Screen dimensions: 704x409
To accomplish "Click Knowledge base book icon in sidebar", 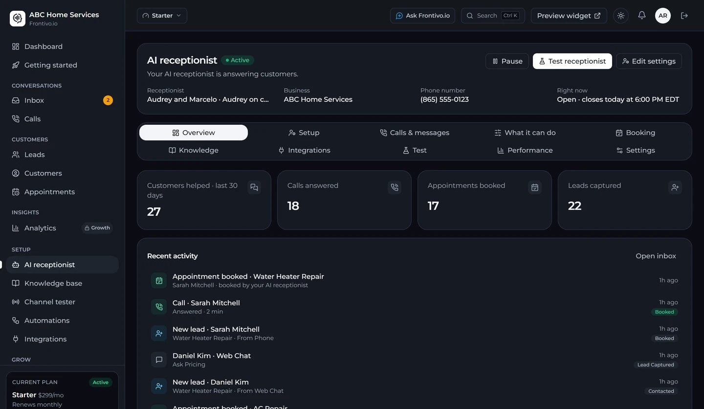I will [x=16, y=283].
